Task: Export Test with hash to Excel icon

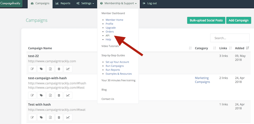Action: pos(50,117)
